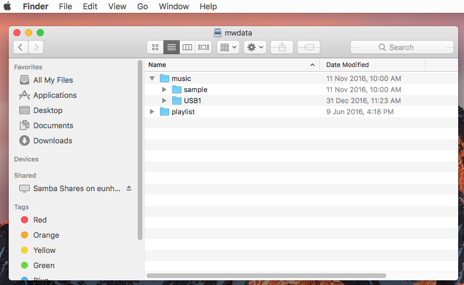Eject the Samba Shares server
464x285 pixels.
(x=129, y=188)
